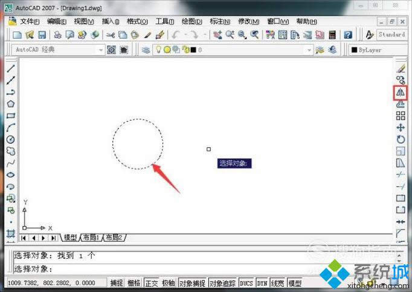Switch to the 布局1 layout tab
Image resolution: width=412 pixels, height=292 pixels.
pos(91,238)
